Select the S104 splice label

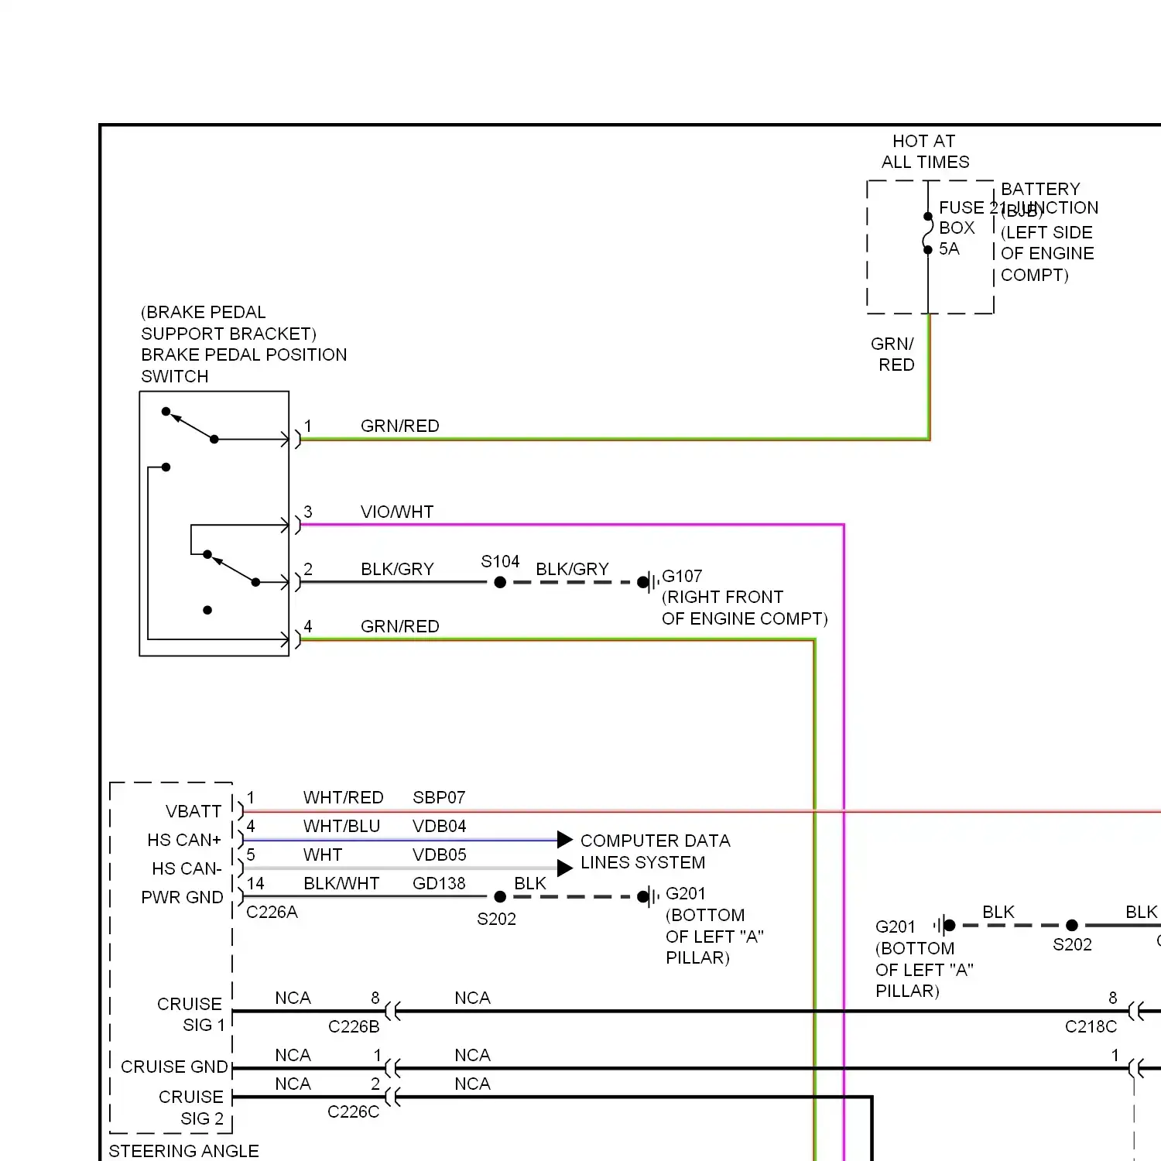click(x=500, y=561)
